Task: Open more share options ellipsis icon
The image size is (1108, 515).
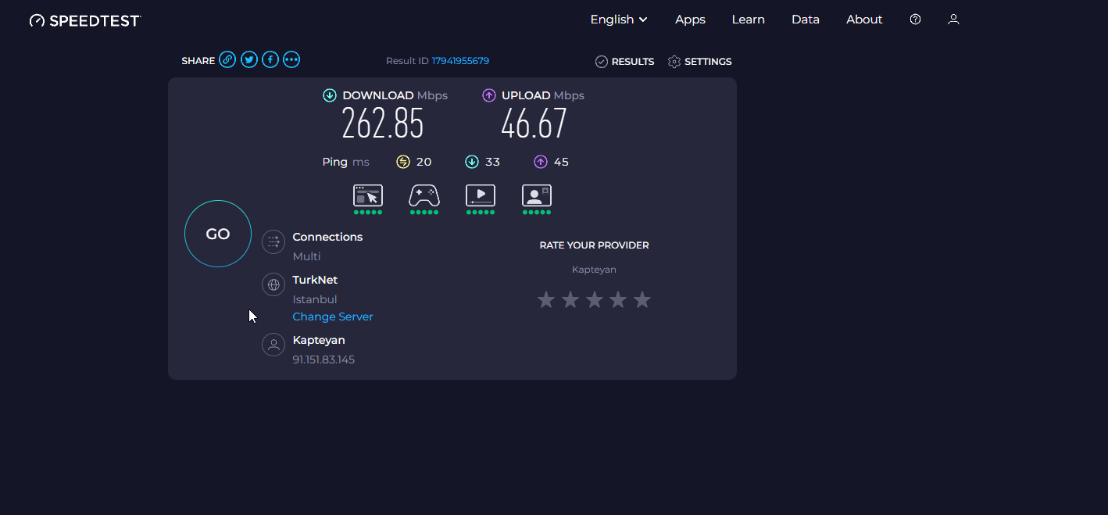Action: (x=291, y=59)
